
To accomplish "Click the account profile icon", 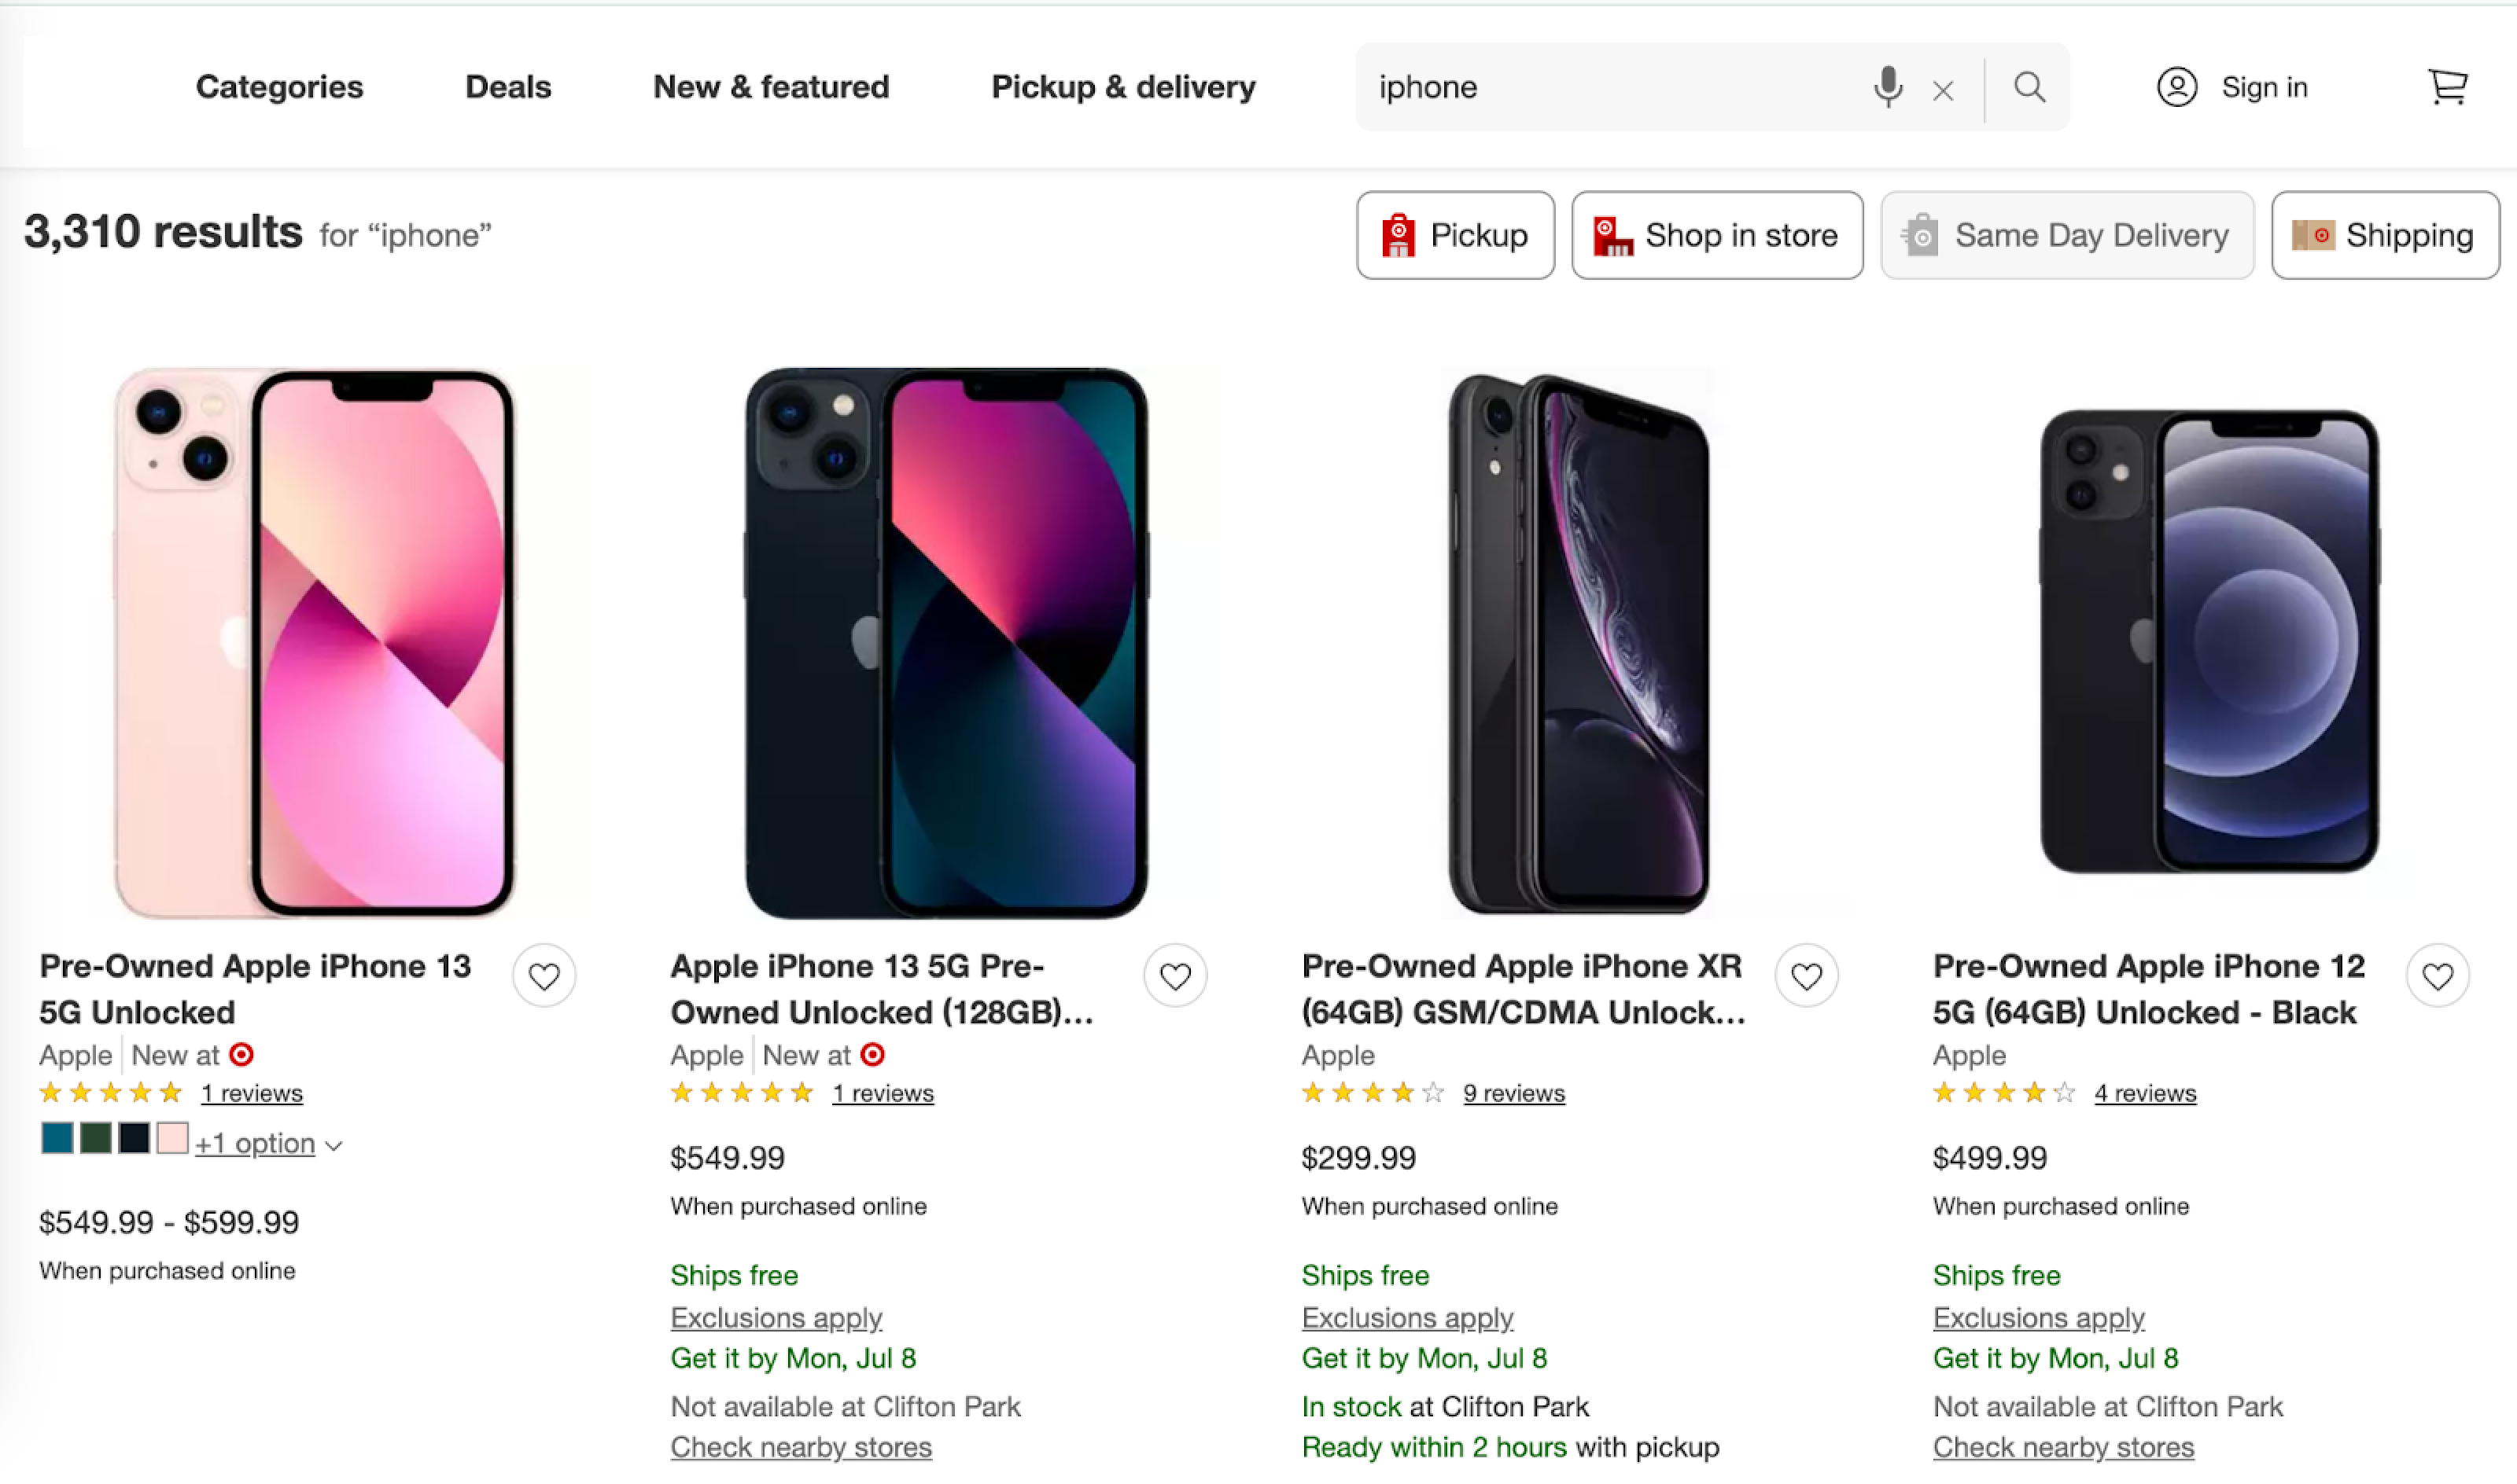I will 2176,87.
